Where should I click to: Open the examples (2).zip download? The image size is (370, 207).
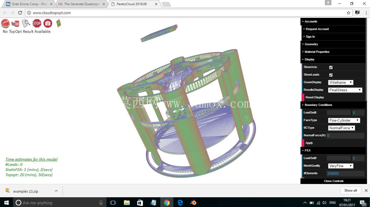pyautogui.click(x=26, y=191)
